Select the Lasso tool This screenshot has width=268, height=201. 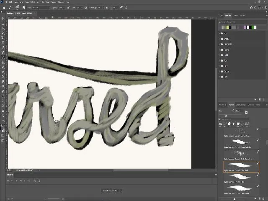click(3, 28)
